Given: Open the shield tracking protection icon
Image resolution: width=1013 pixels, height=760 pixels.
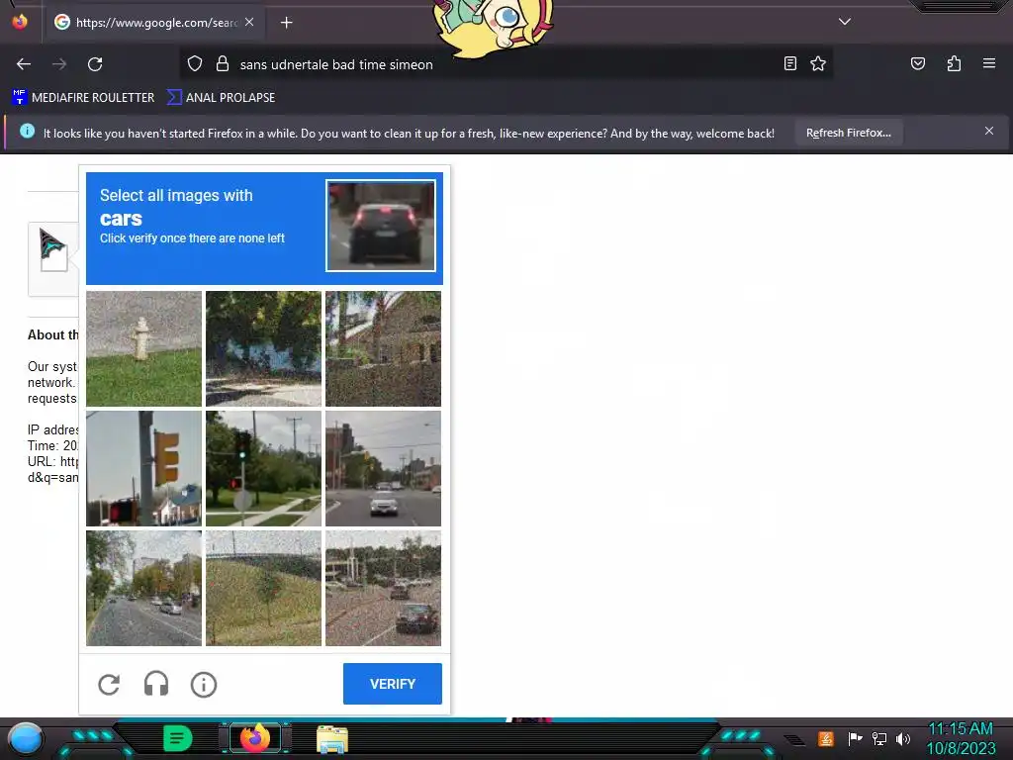Looking at the screenshot, I should [x=195, y=63].
